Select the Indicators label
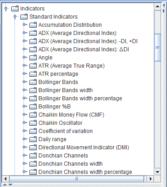Viewport: 167px width, 187px height. click(x=33, y=9)
